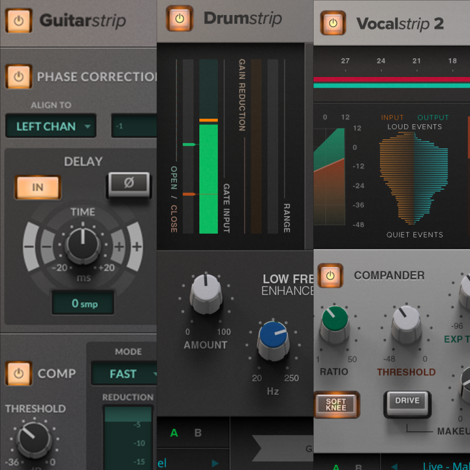Toggle the Guitarstrip power button
The image size is (470, 470).
click(19, 21)
